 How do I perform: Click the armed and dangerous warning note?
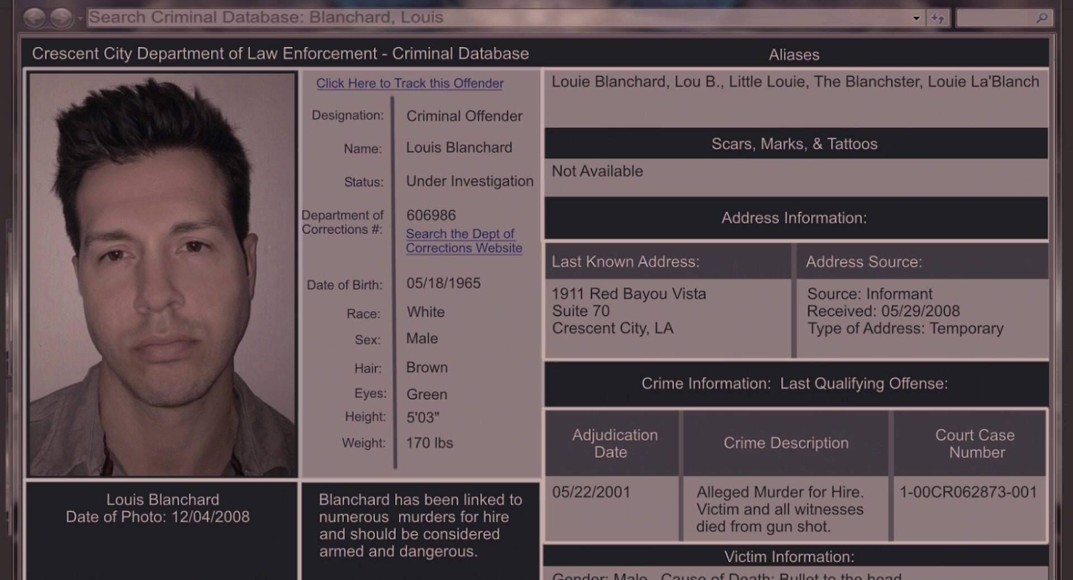(420, 525)
